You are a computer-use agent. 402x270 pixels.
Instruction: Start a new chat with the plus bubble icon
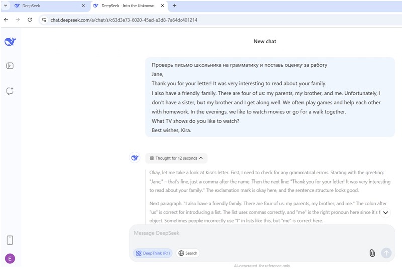coord(10,91)
